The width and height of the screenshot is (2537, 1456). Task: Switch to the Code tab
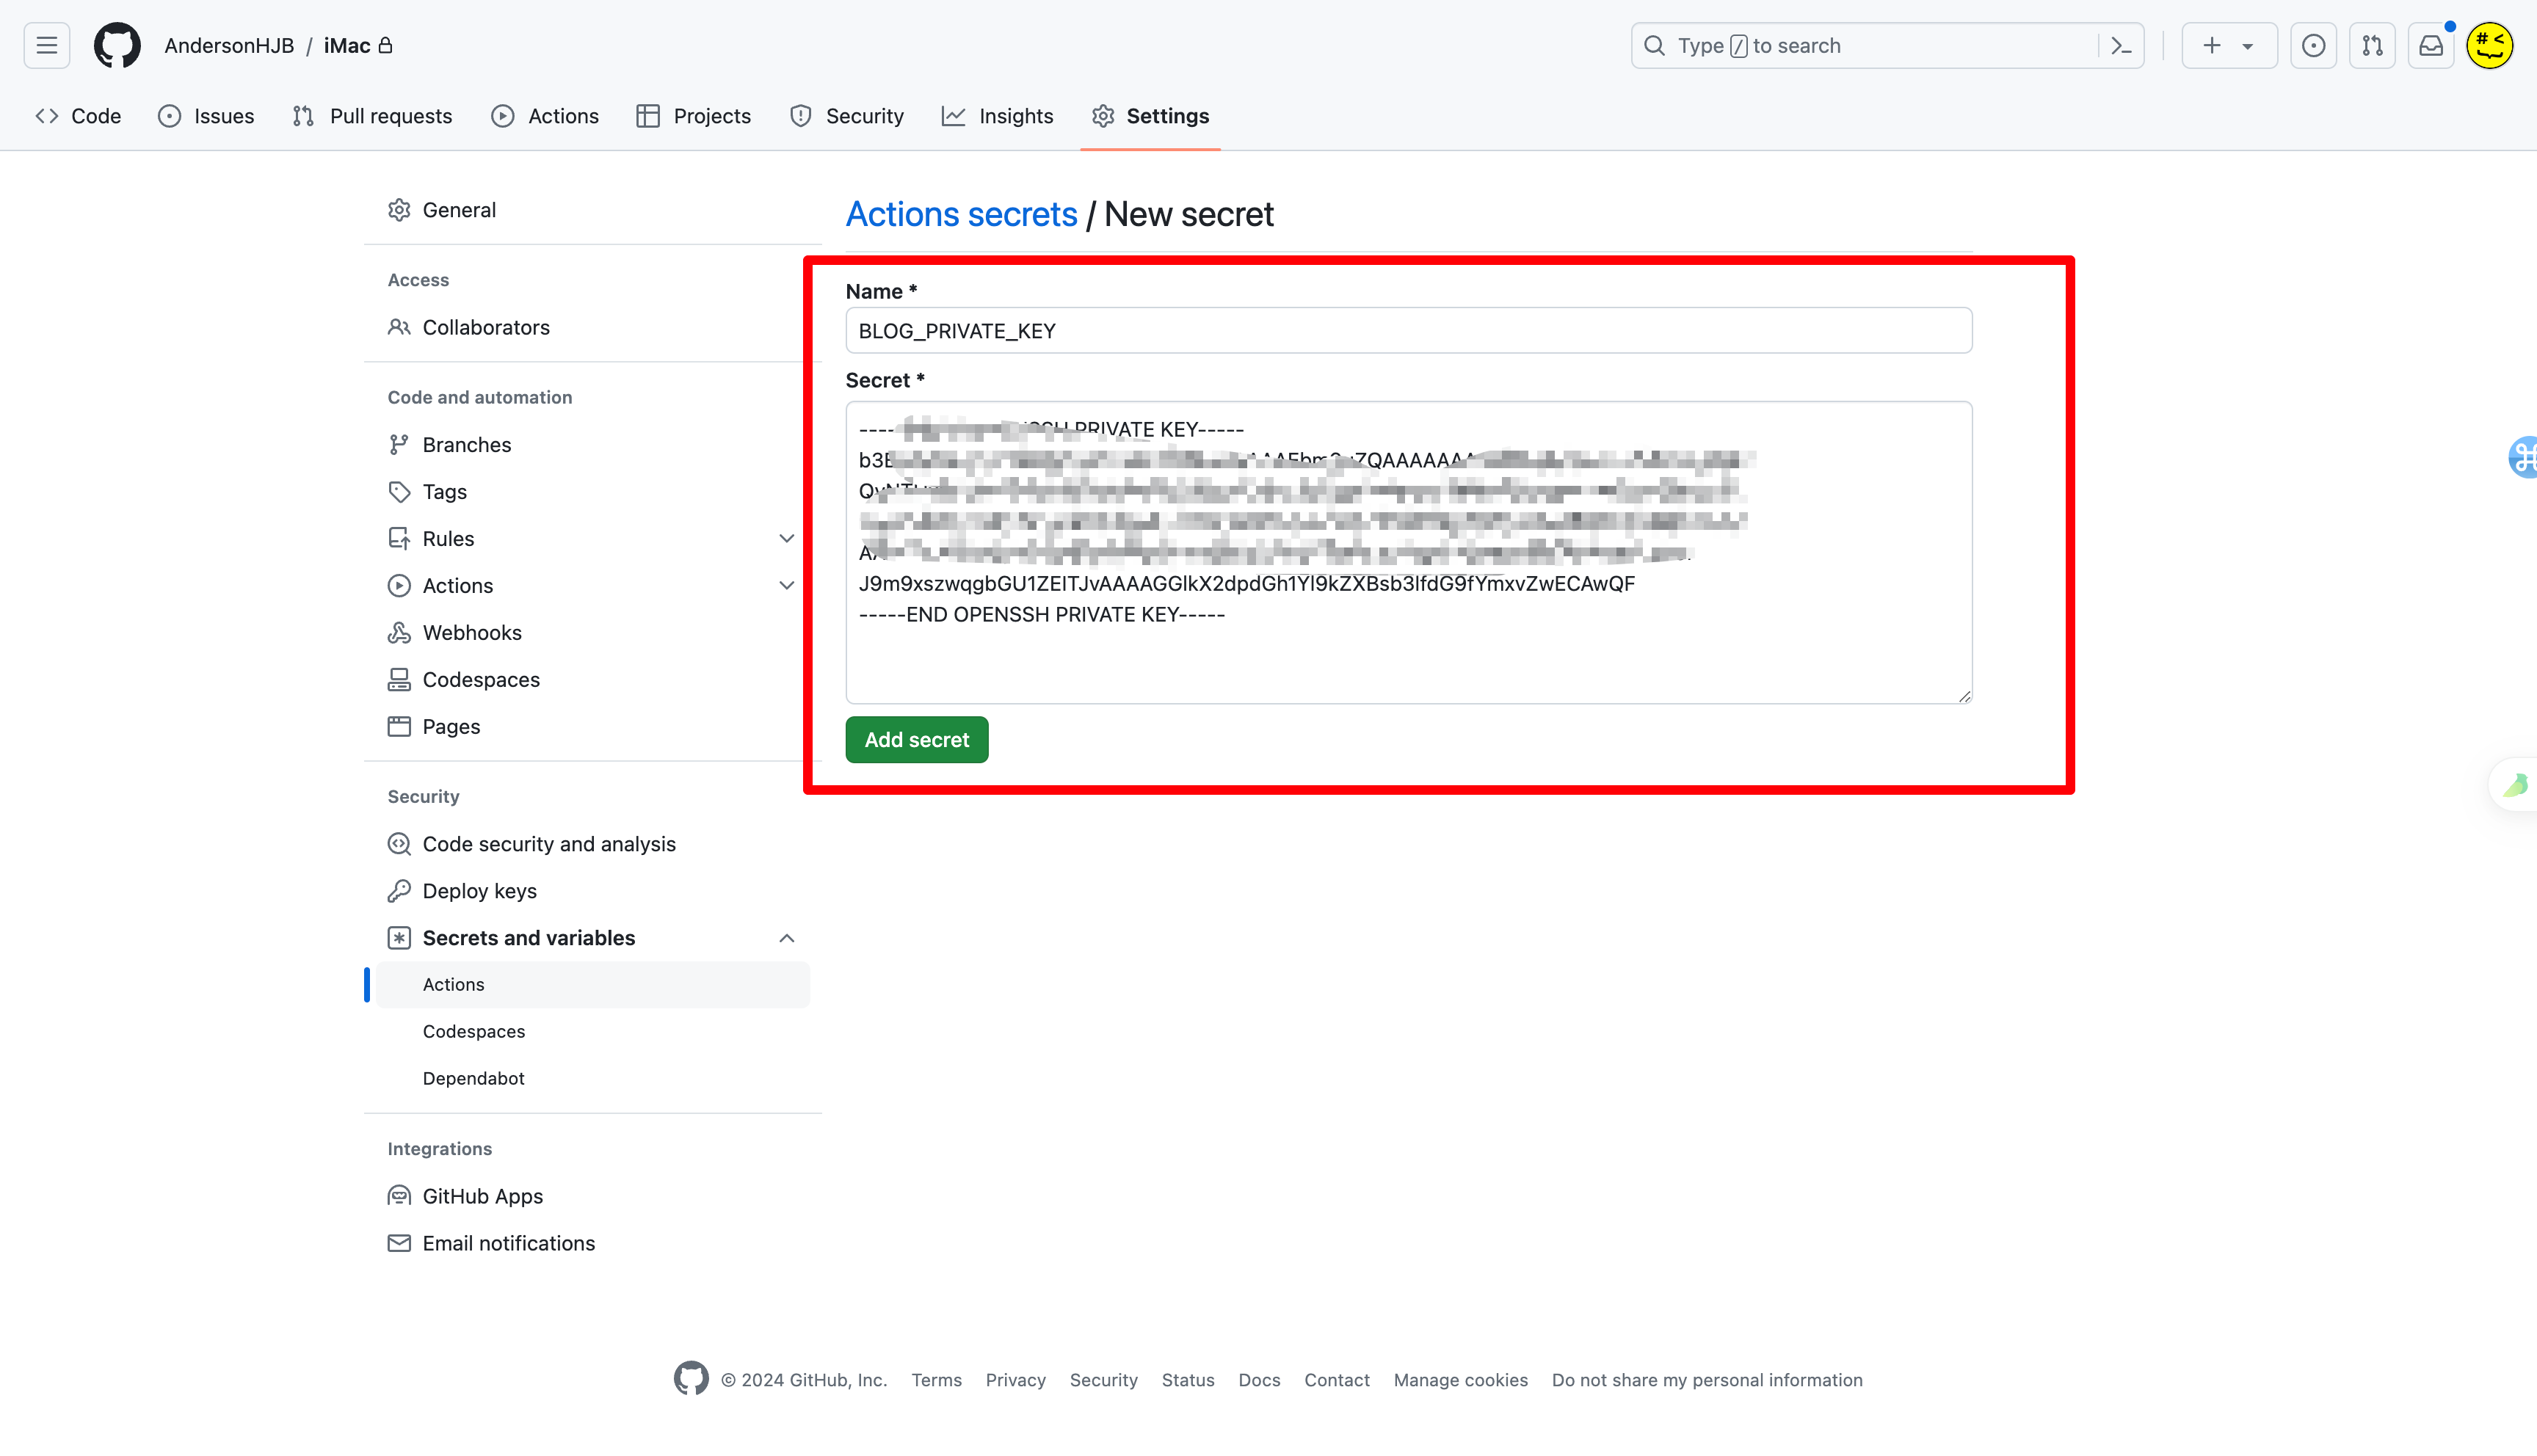point(78,116)
